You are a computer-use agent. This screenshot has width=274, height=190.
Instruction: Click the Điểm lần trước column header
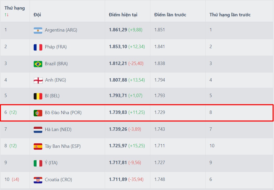click(170, 15)
